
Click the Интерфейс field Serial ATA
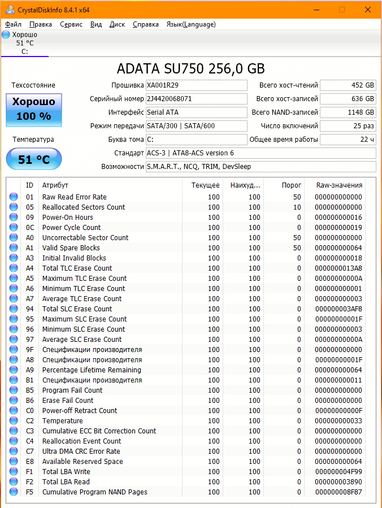(196, 112)
